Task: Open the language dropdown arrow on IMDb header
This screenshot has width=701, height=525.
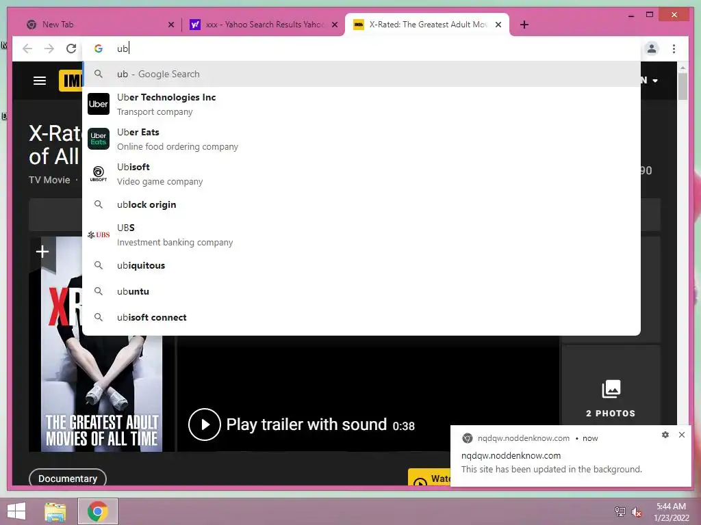Action: pos(655,81)
